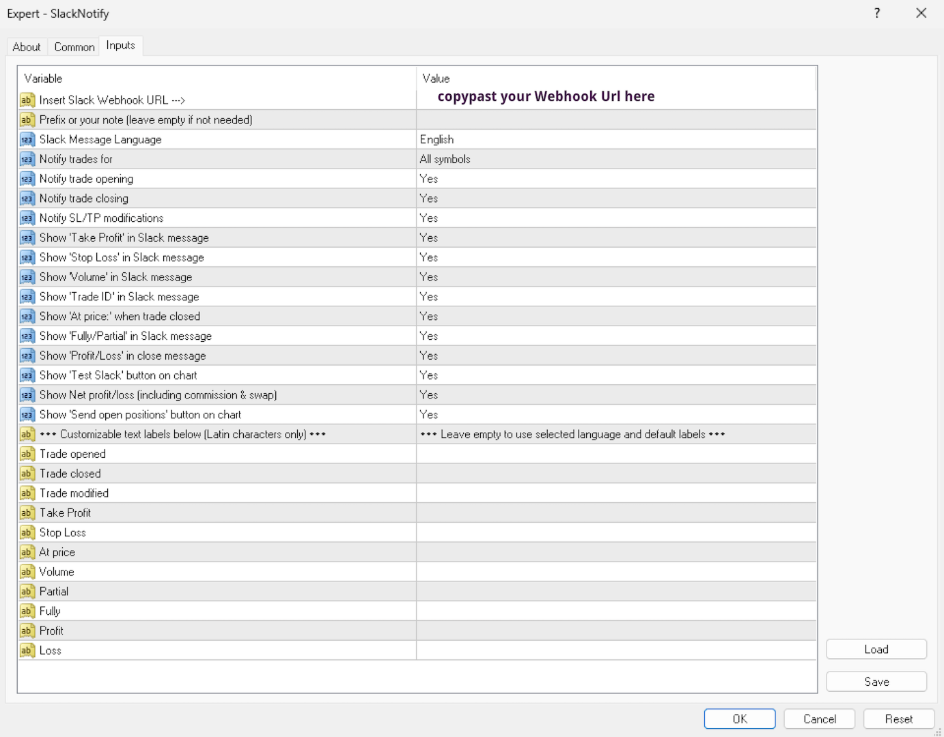Click the Load button
This screenshot has height=737, width=944.
click(876, 650)
